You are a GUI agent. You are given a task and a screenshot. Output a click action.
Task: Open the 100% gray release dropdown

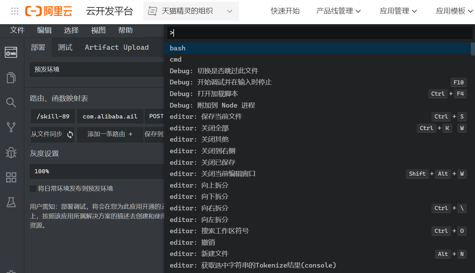click(97, 171)
